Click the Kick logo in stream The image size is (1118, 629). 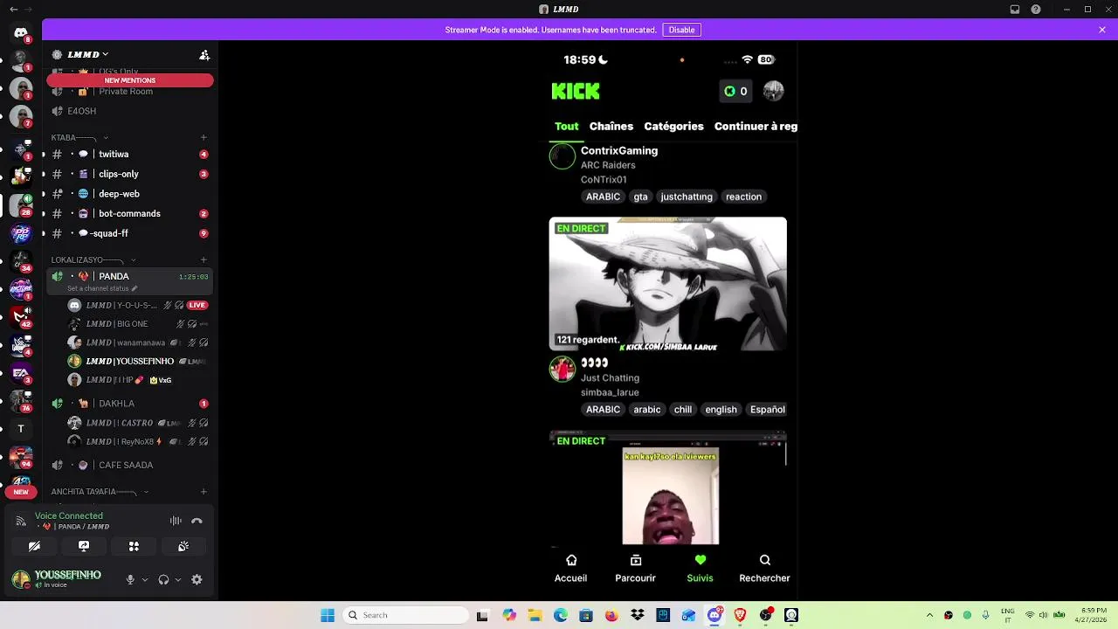click(x=576, y=91)
